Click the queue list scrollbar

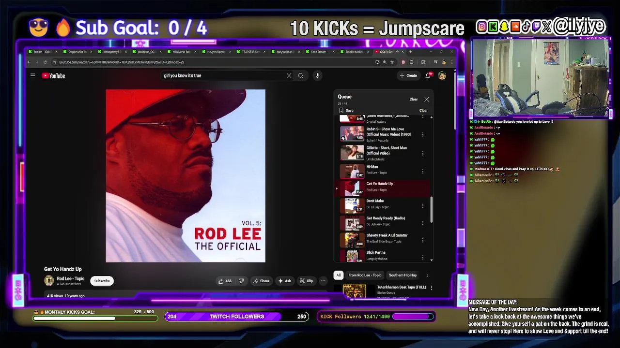point(431,210)
